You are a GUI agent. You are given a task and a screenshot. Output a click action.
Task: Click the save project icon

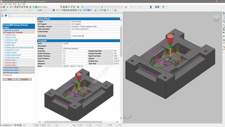click(4, 7)
